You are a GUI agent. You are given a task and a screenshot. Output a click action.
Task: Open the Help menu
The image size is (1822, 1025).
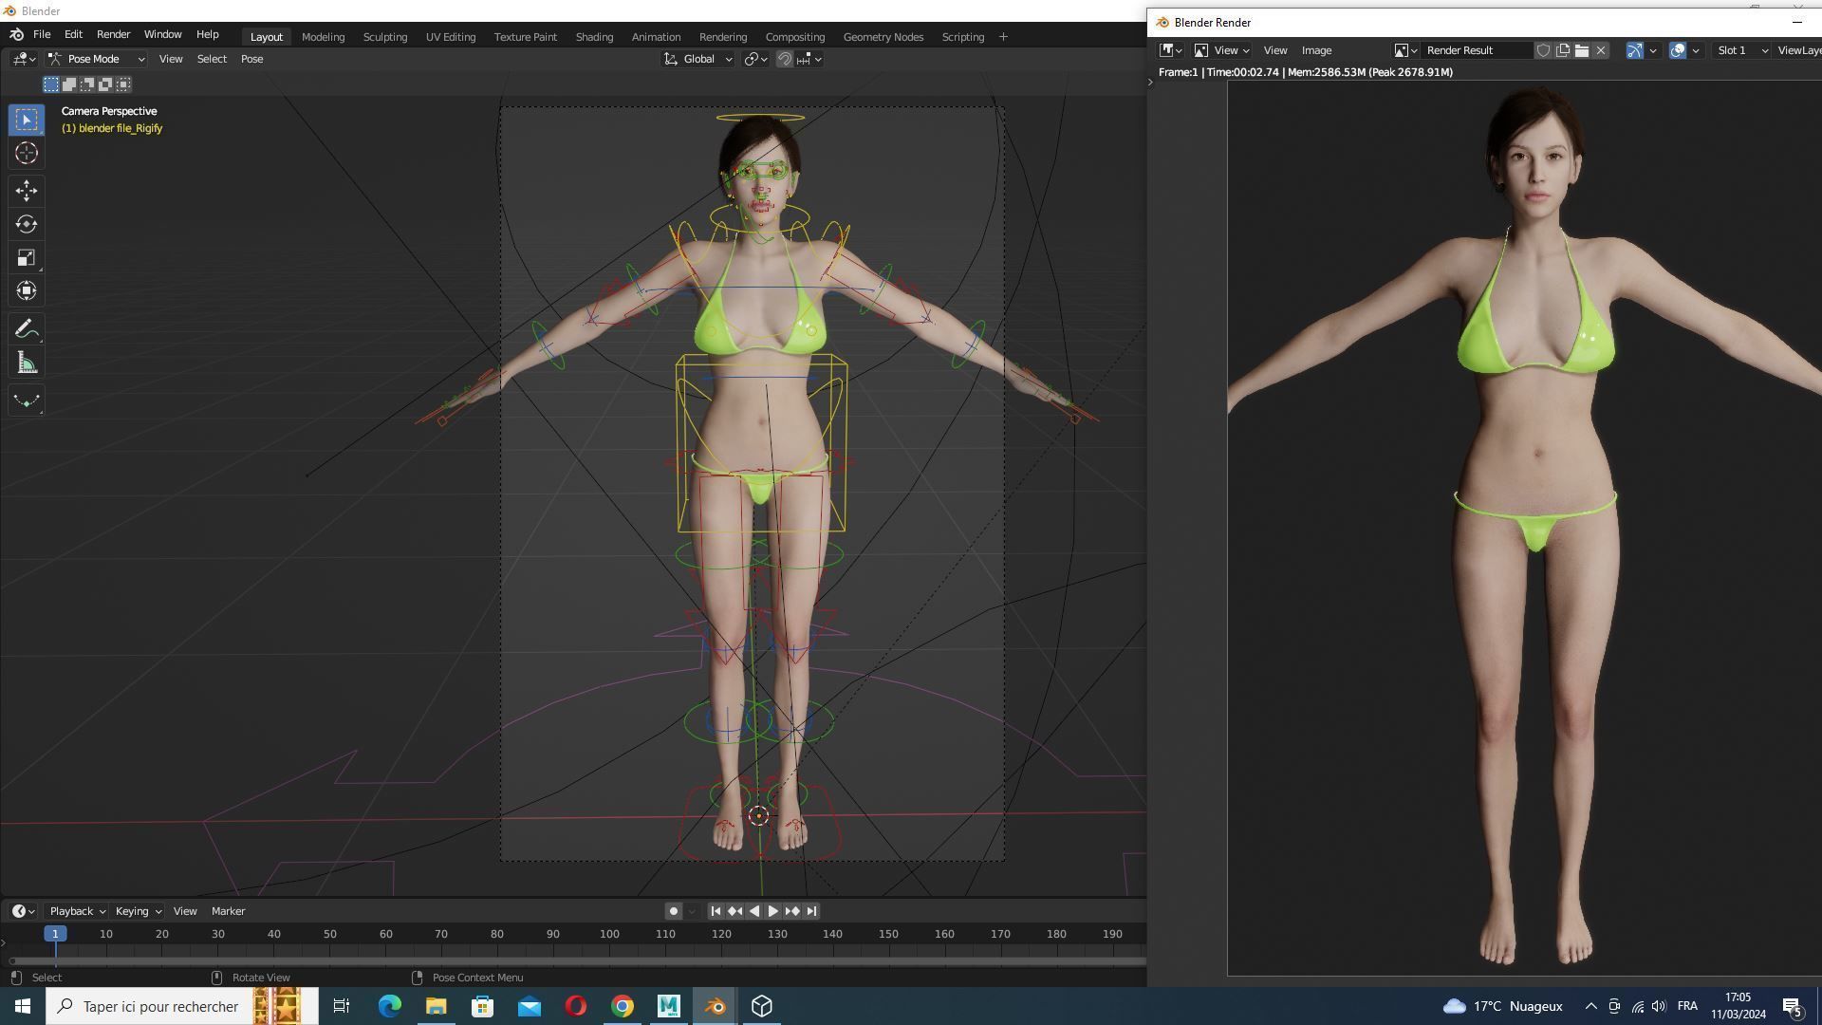click(x=207, y=34)
